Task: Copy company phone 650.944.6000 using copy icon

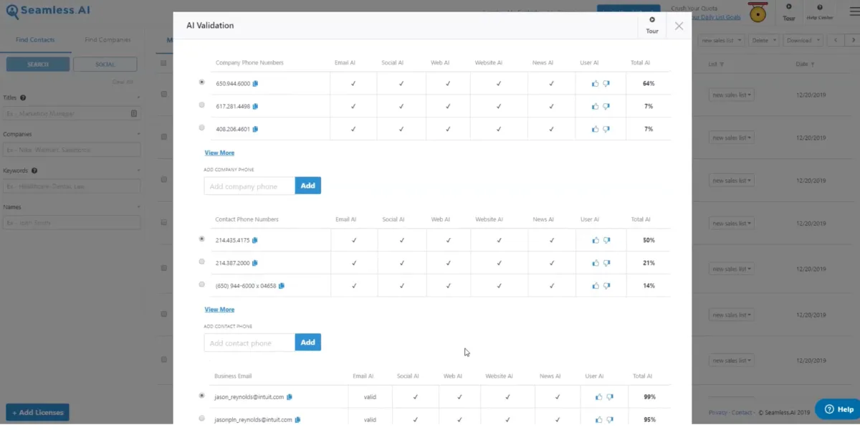Action: pyautogui.click(x=256, y=84)
